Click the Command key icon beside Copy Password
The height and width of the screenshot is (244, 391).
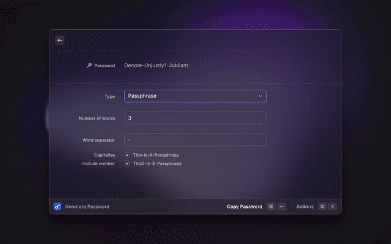(x=271, y=207)
